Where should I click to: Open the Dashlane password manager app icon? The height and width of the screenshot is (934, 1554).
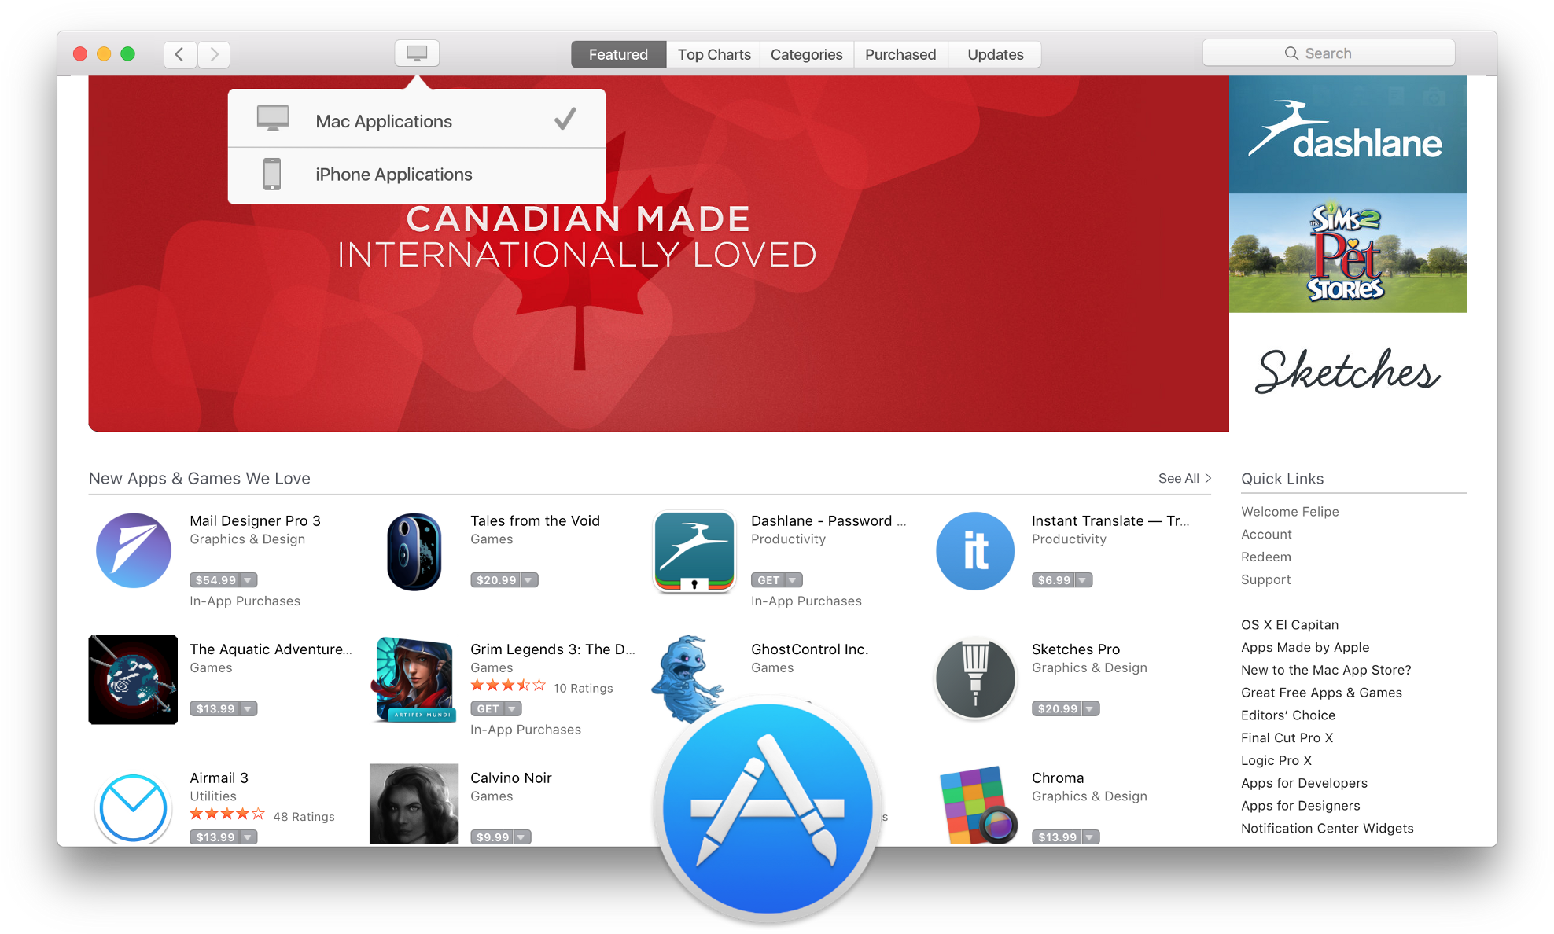point(694,551)
